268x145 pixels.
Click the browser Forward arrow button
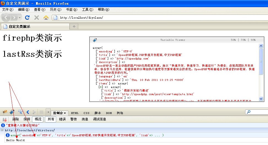[14, 18]
